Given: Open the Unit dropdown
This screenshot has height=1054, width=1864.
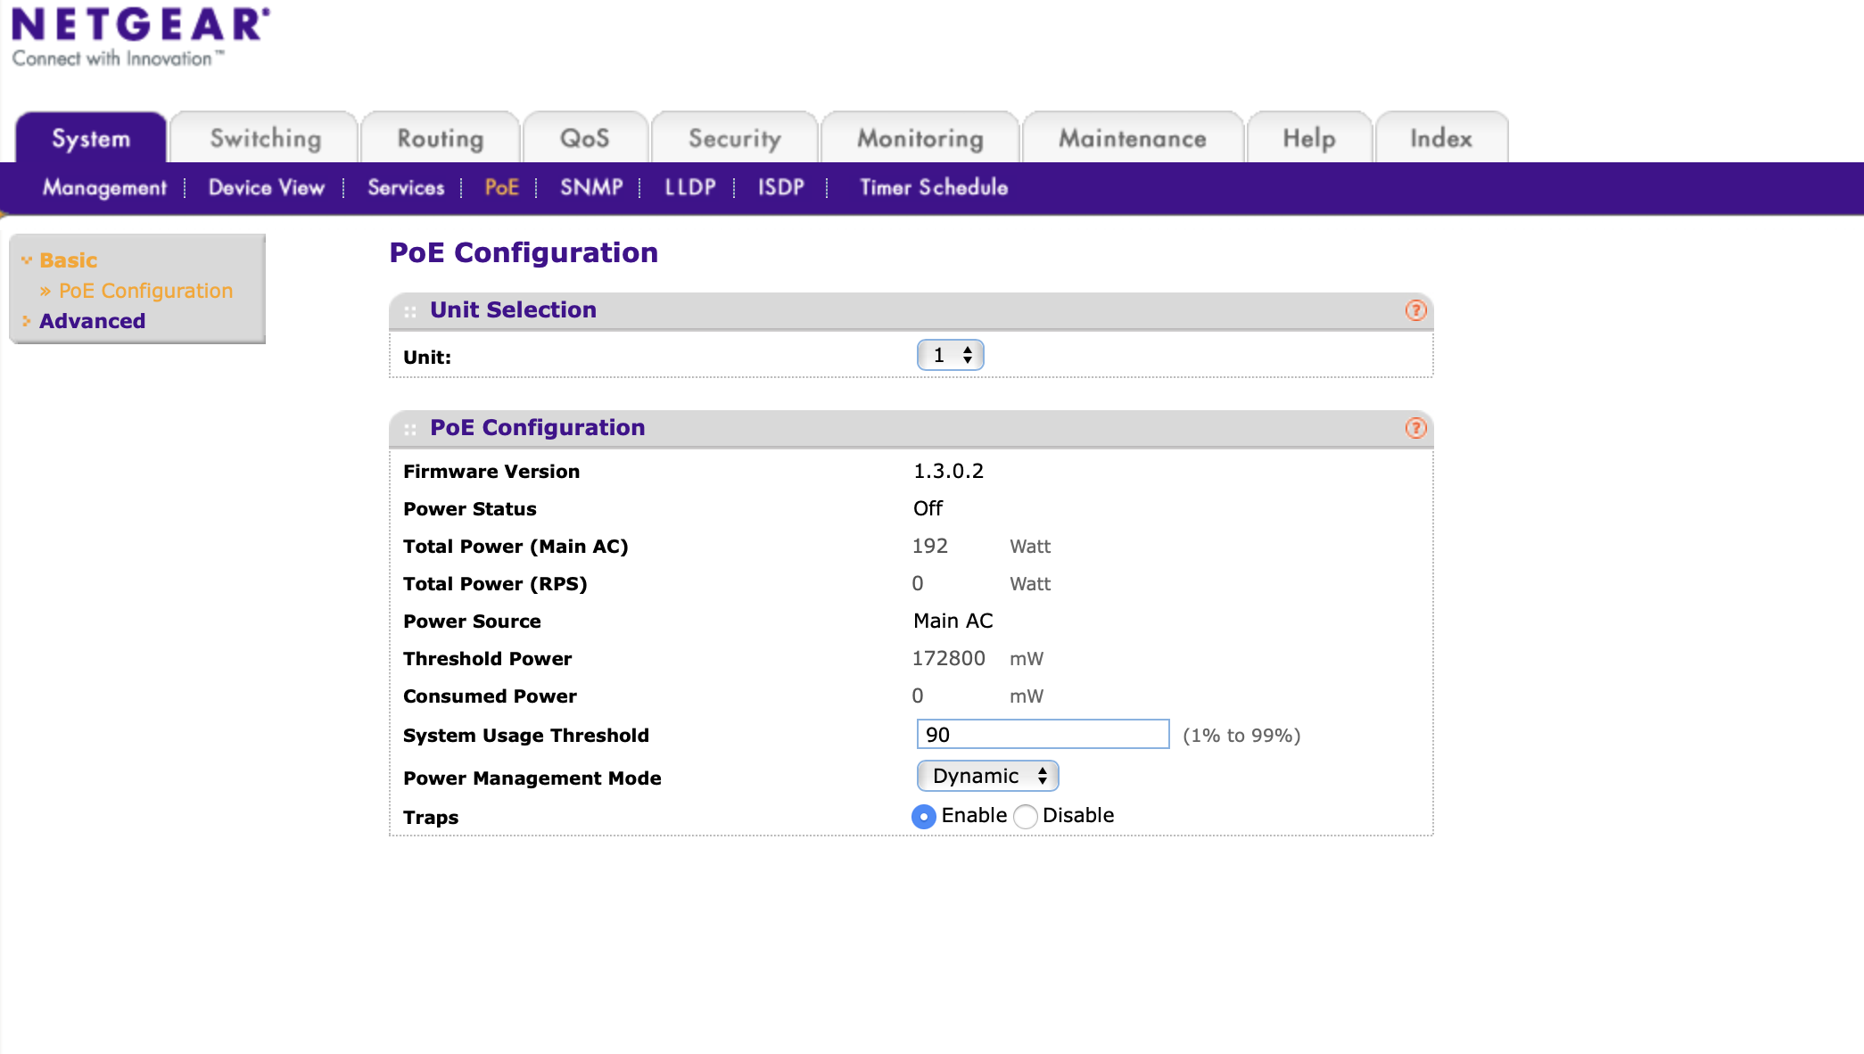Looking at the screenshot, I should tap(951, 355).
